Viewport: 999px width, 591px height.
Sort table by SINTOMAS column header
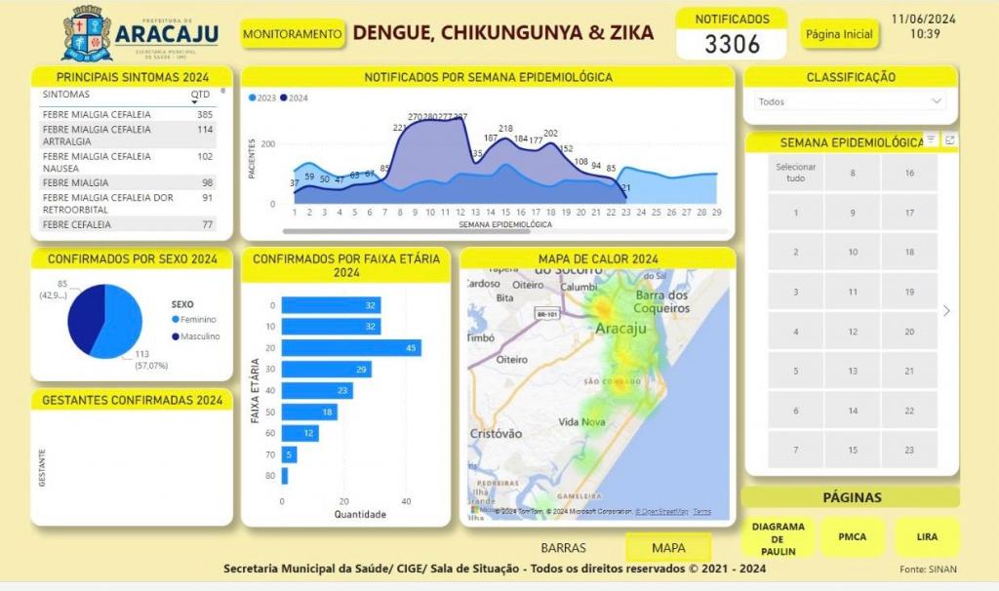[66, 95]
